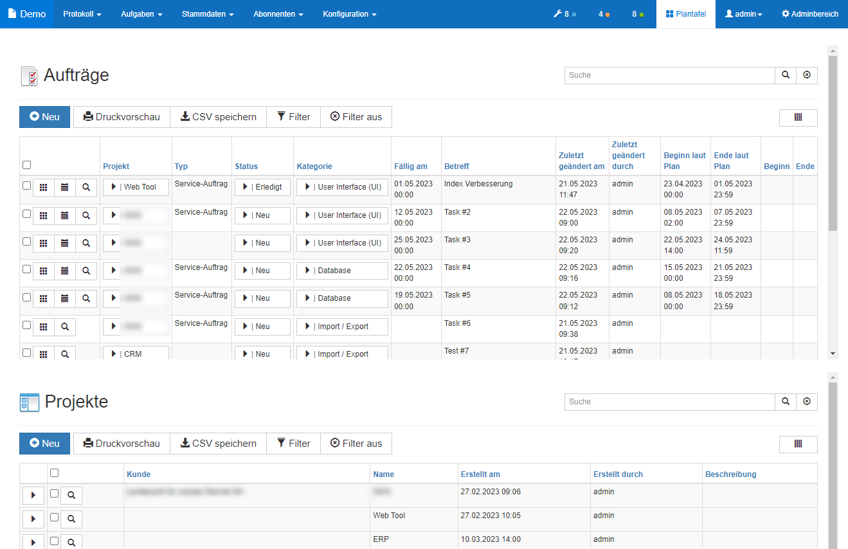Expand the Web Tool project row

[x=33, y=519]
